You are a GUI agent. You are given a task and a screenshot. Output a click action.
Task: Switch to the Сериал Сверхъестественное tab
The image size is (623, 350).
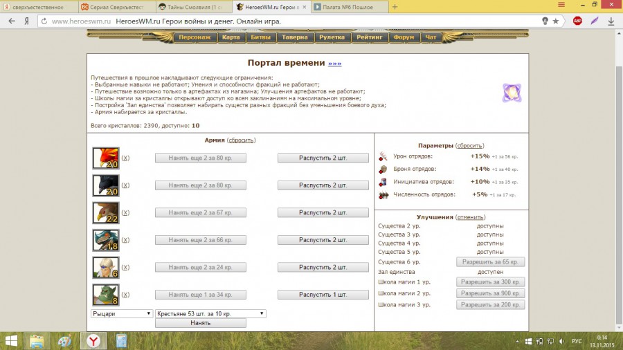tap(116, 7)
